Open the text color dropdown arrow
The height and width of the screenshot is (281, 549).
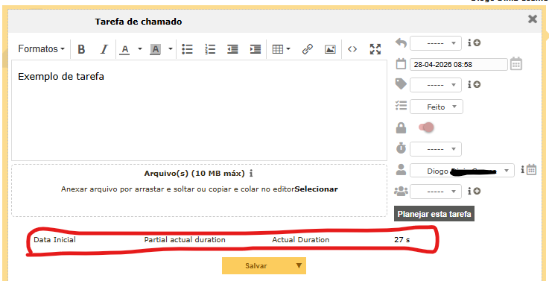(x=140, y=49)
